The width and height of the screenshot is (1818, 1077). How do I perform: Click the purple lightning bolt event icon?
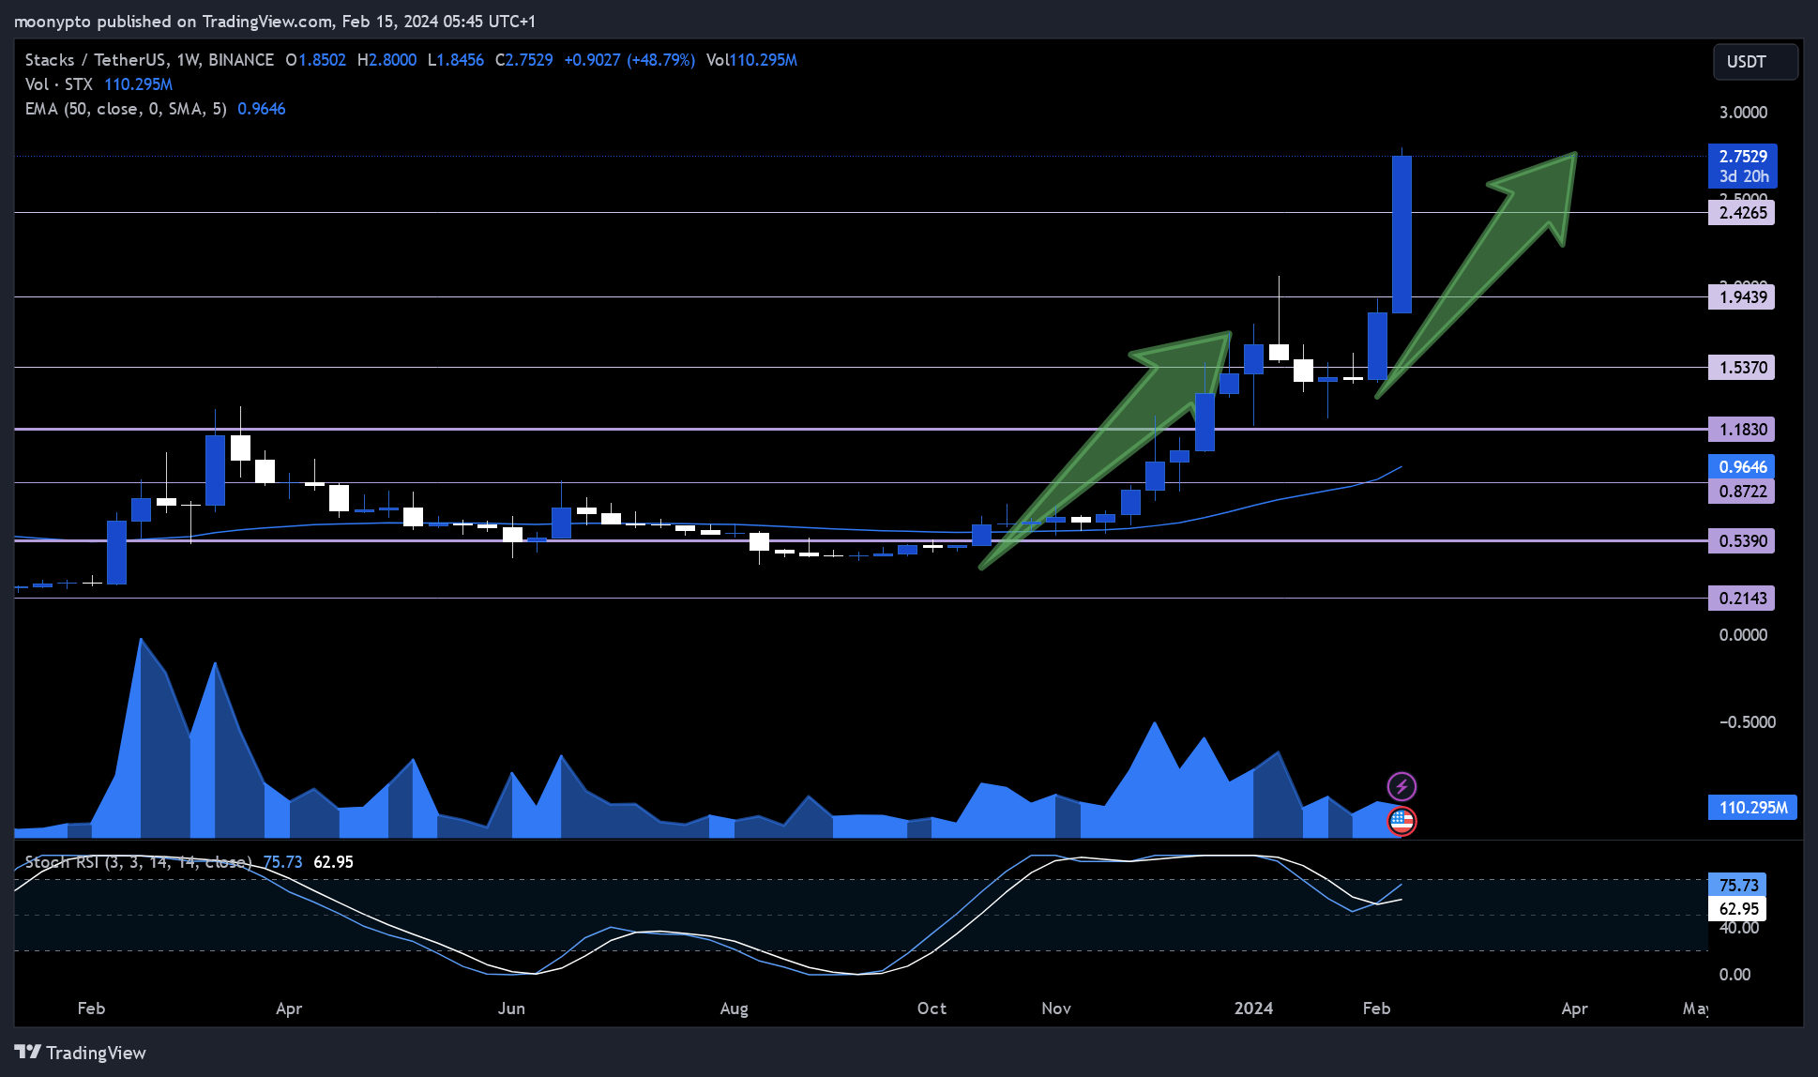[1401, 786]
